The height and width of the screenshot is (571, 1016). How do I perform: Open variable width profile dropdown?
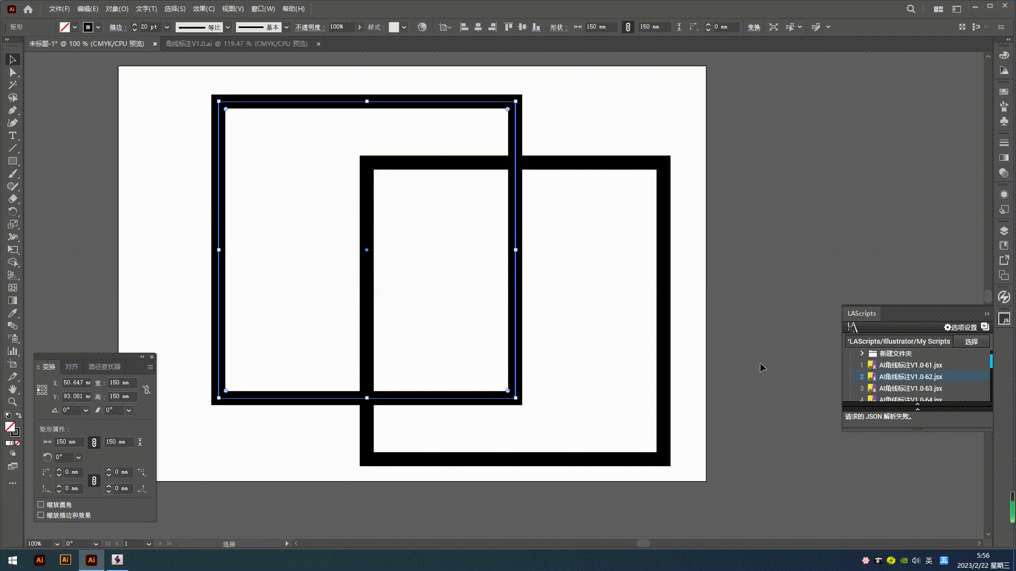click(x=228, y=27)
